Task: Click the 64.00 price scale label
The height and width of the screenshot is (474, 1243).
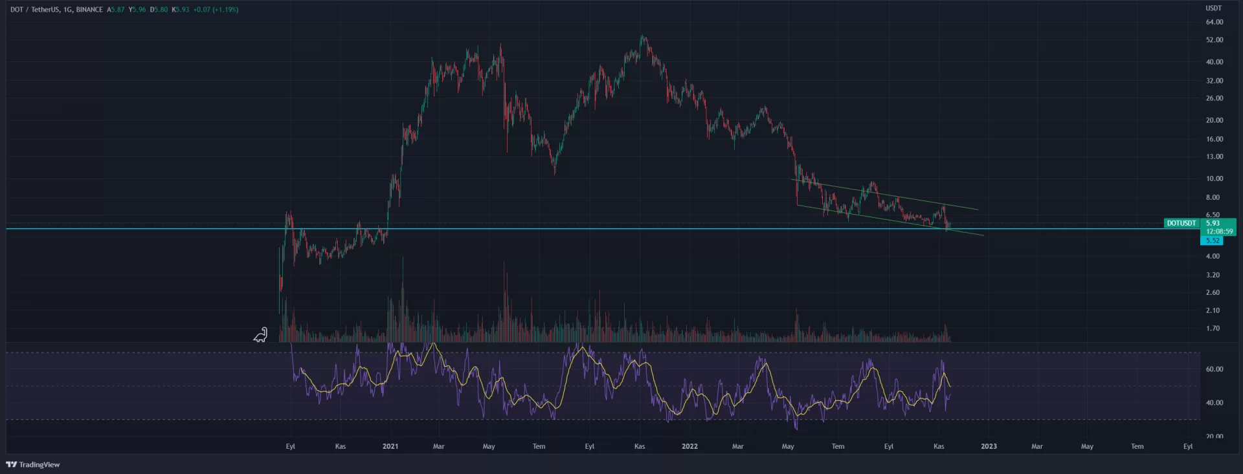Action: point(1214,22)
